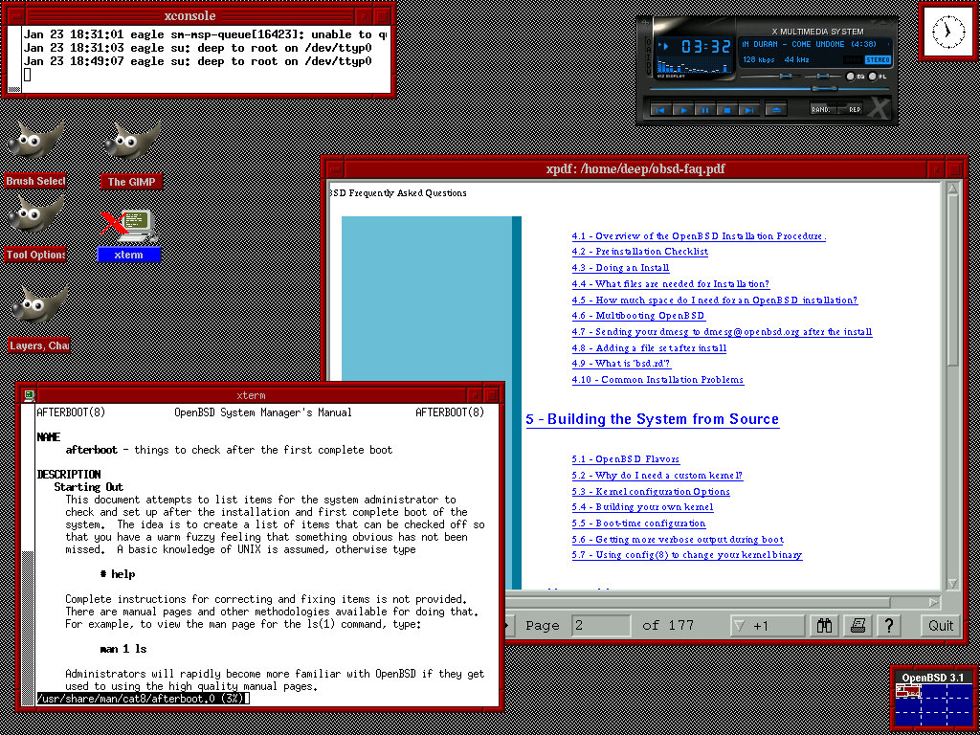
Task: Select the xterm desktop icon
Action: click(x=129, y=235)
